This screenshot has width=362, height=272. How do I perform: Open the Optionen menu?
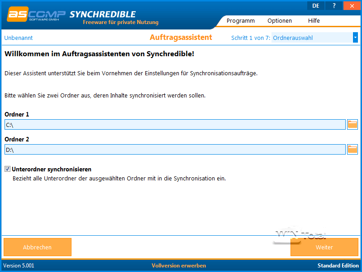point(280,21)
